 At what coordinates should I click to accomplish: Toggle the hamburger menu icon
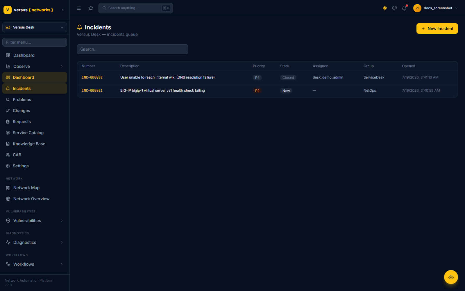pos(79,8)
